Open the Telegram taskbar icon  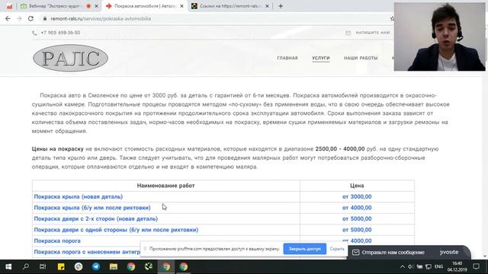[x=96, y=266]
